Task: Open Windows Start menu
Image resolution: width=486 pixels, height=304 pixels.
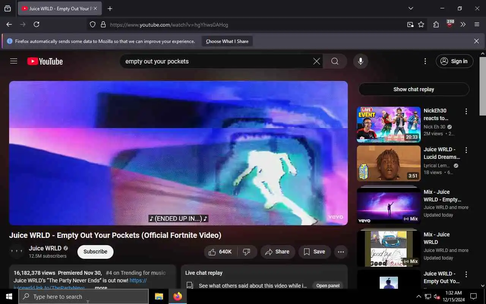Action: click(9, 296)
